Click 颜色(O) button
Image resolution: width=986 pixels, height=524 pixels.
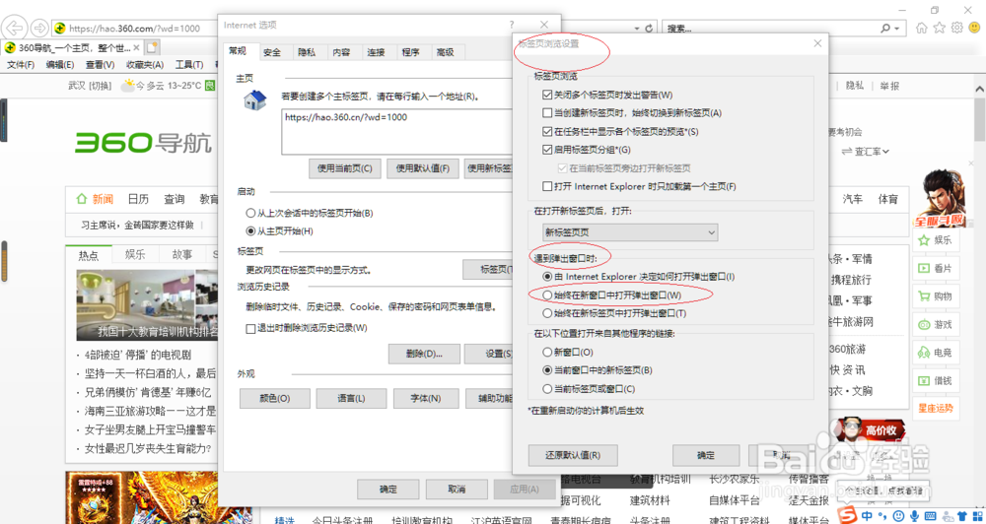[275, 398]
